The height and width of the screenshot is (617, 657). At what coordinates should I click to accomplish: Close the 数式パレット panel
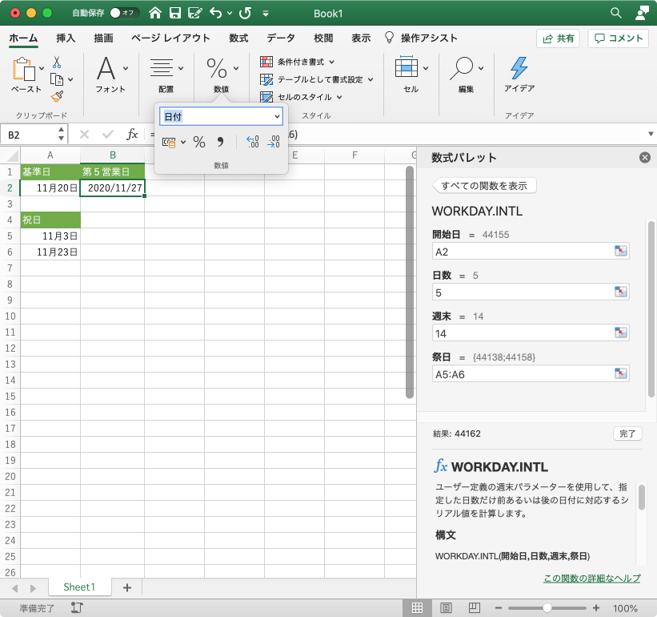(x=645, y=158)
